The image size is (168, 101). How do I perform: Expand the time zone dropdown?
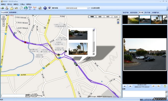(88, 8)
